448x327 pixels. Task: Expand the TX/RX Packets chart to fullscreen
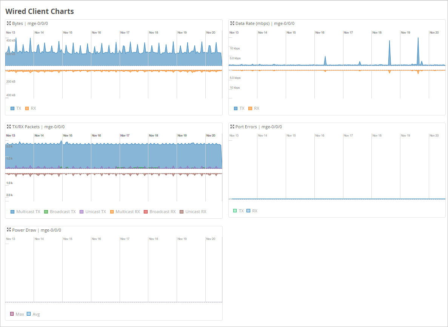click(x=9, y=127)
